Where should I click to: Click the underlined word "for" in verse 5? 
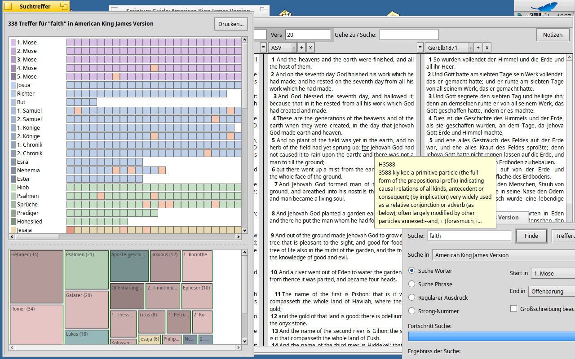click(x=365, y=147)
